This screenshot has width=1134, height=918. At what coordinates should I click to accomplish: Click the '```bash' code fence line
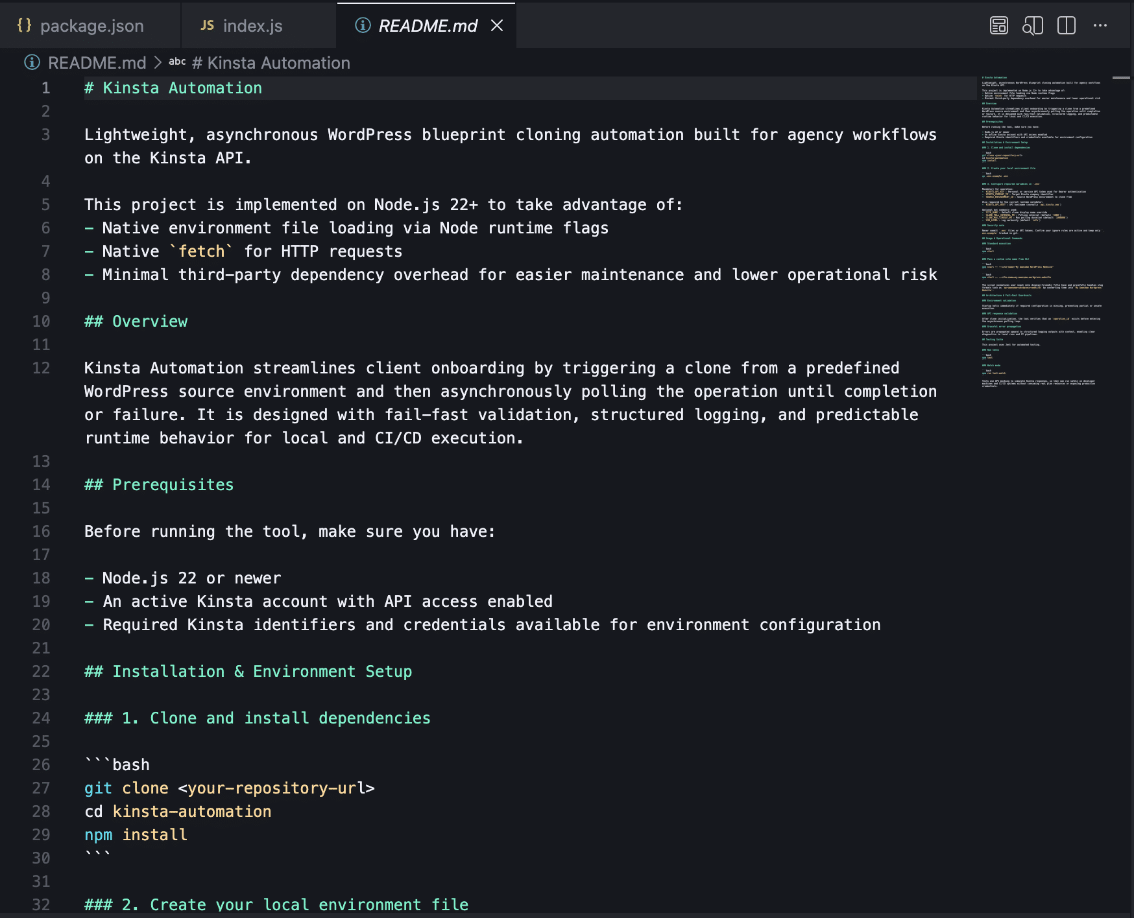coord(117,765)
